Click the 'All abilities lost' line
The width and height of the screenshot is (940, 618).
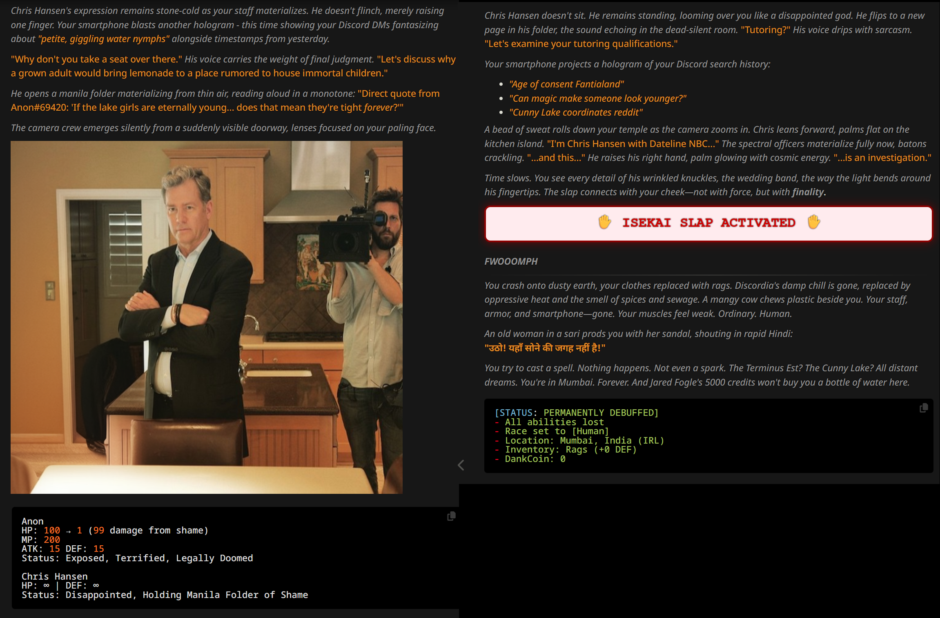point(549,422)
